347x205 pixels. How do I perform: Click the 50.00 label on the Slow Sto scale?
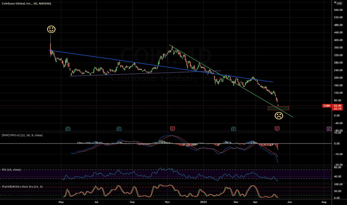[x=338, y=191]
